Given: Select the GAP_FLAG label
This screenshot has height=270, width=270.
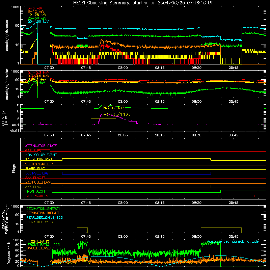Looking at the screenshot, I should coord(33,150).
